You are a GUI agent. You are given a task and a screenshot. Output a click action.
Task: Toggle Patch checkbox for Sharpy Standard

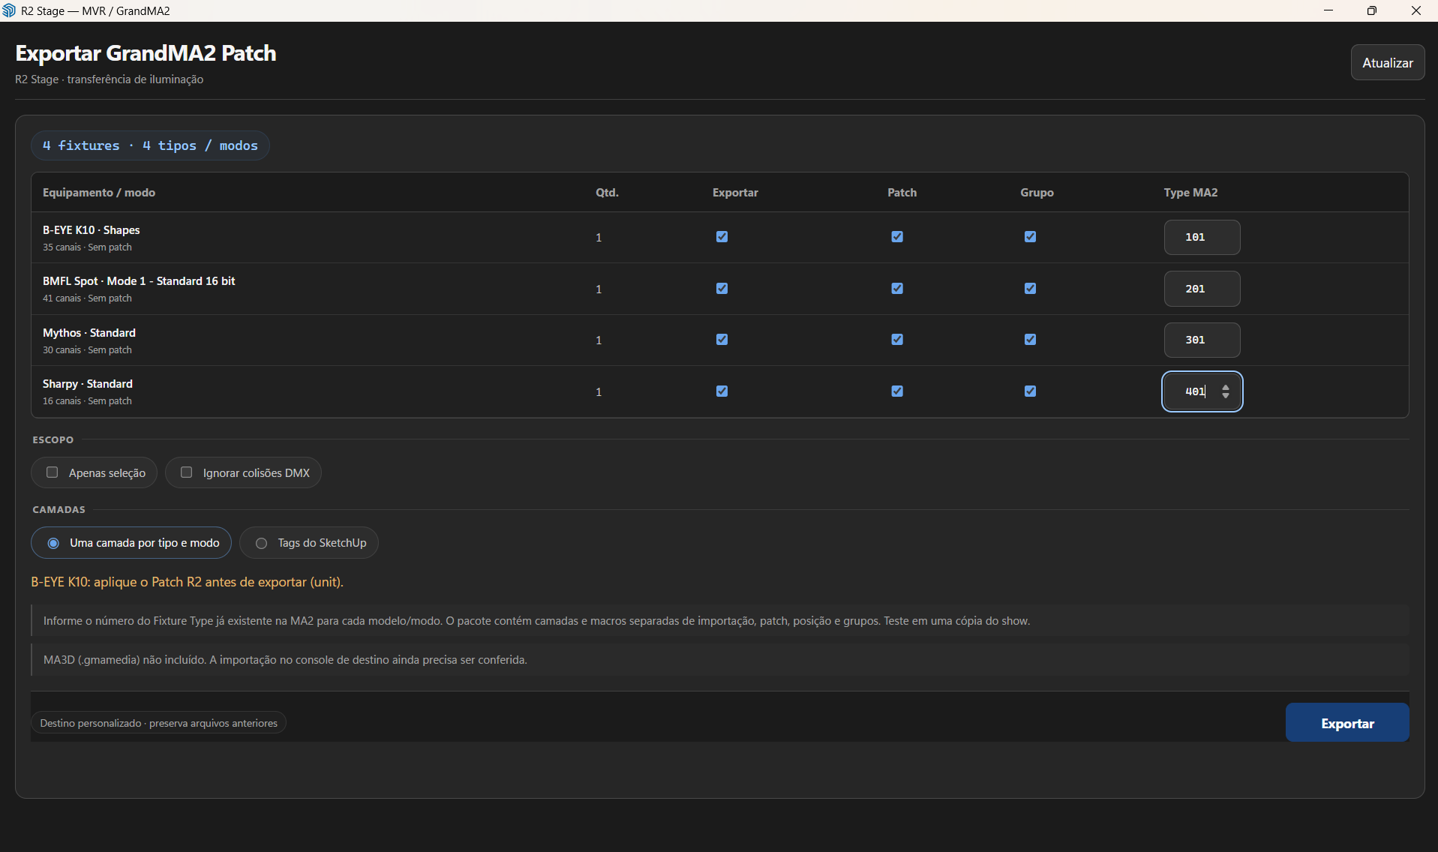(897, 391)
